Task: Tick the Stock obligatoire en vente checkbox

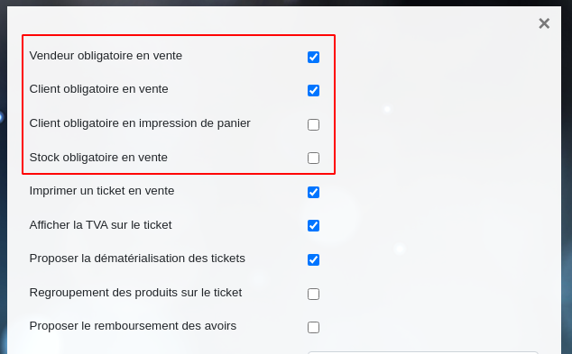Action: 313,158
